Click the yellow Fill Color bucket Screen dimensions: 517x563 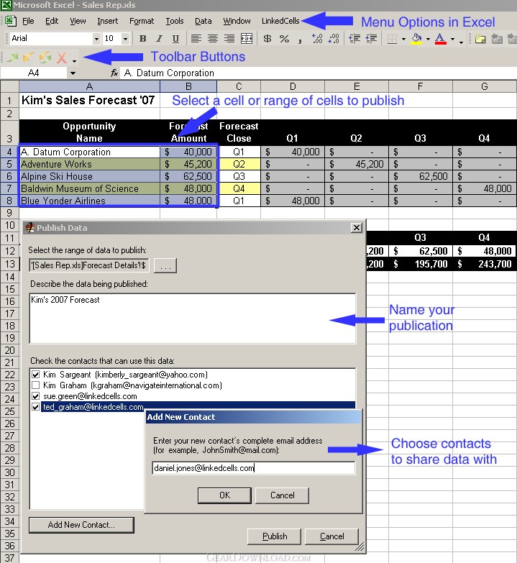point(416,38)
